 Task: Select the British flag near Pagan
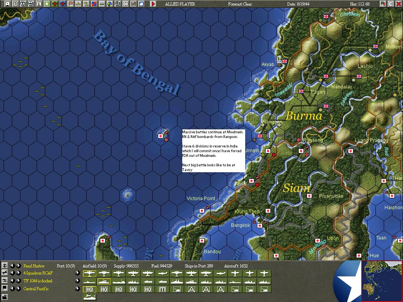[301, 91]
